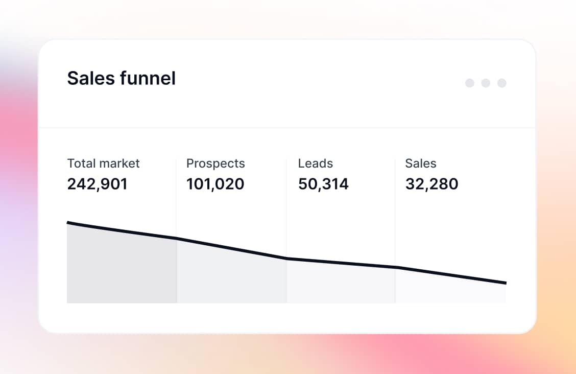Click the 242,901 Total market value

click(x=97, y=184)
